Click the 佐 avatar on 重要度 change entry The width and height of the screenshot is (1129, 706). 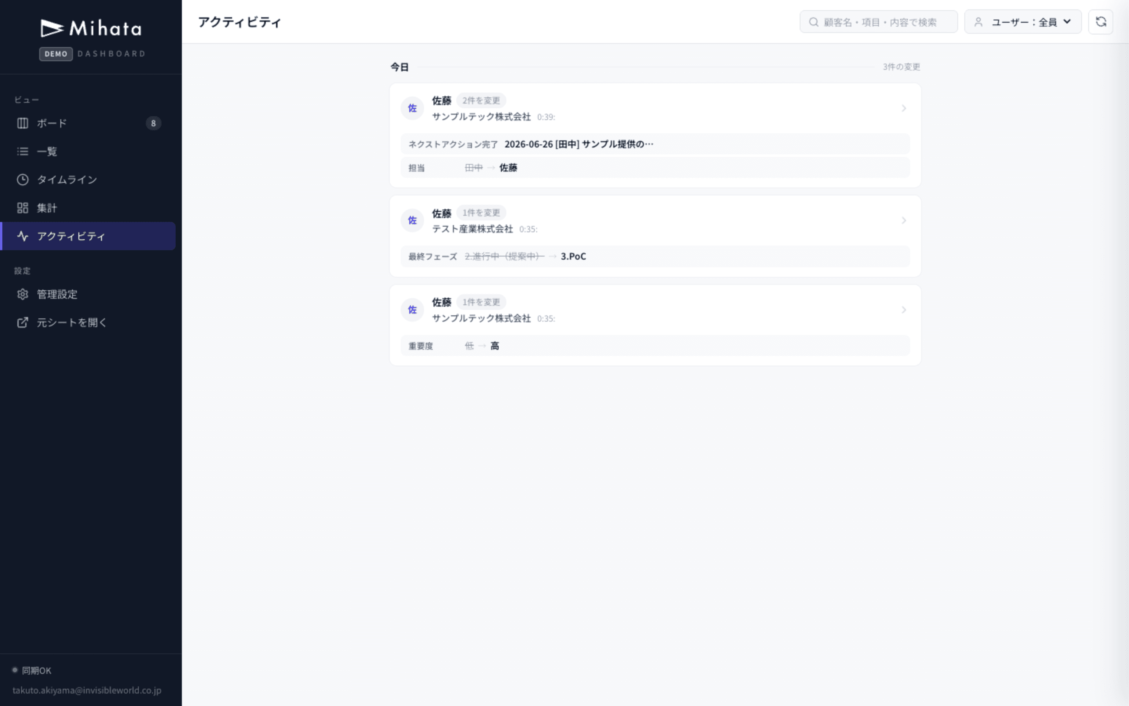tap(412, 310)
